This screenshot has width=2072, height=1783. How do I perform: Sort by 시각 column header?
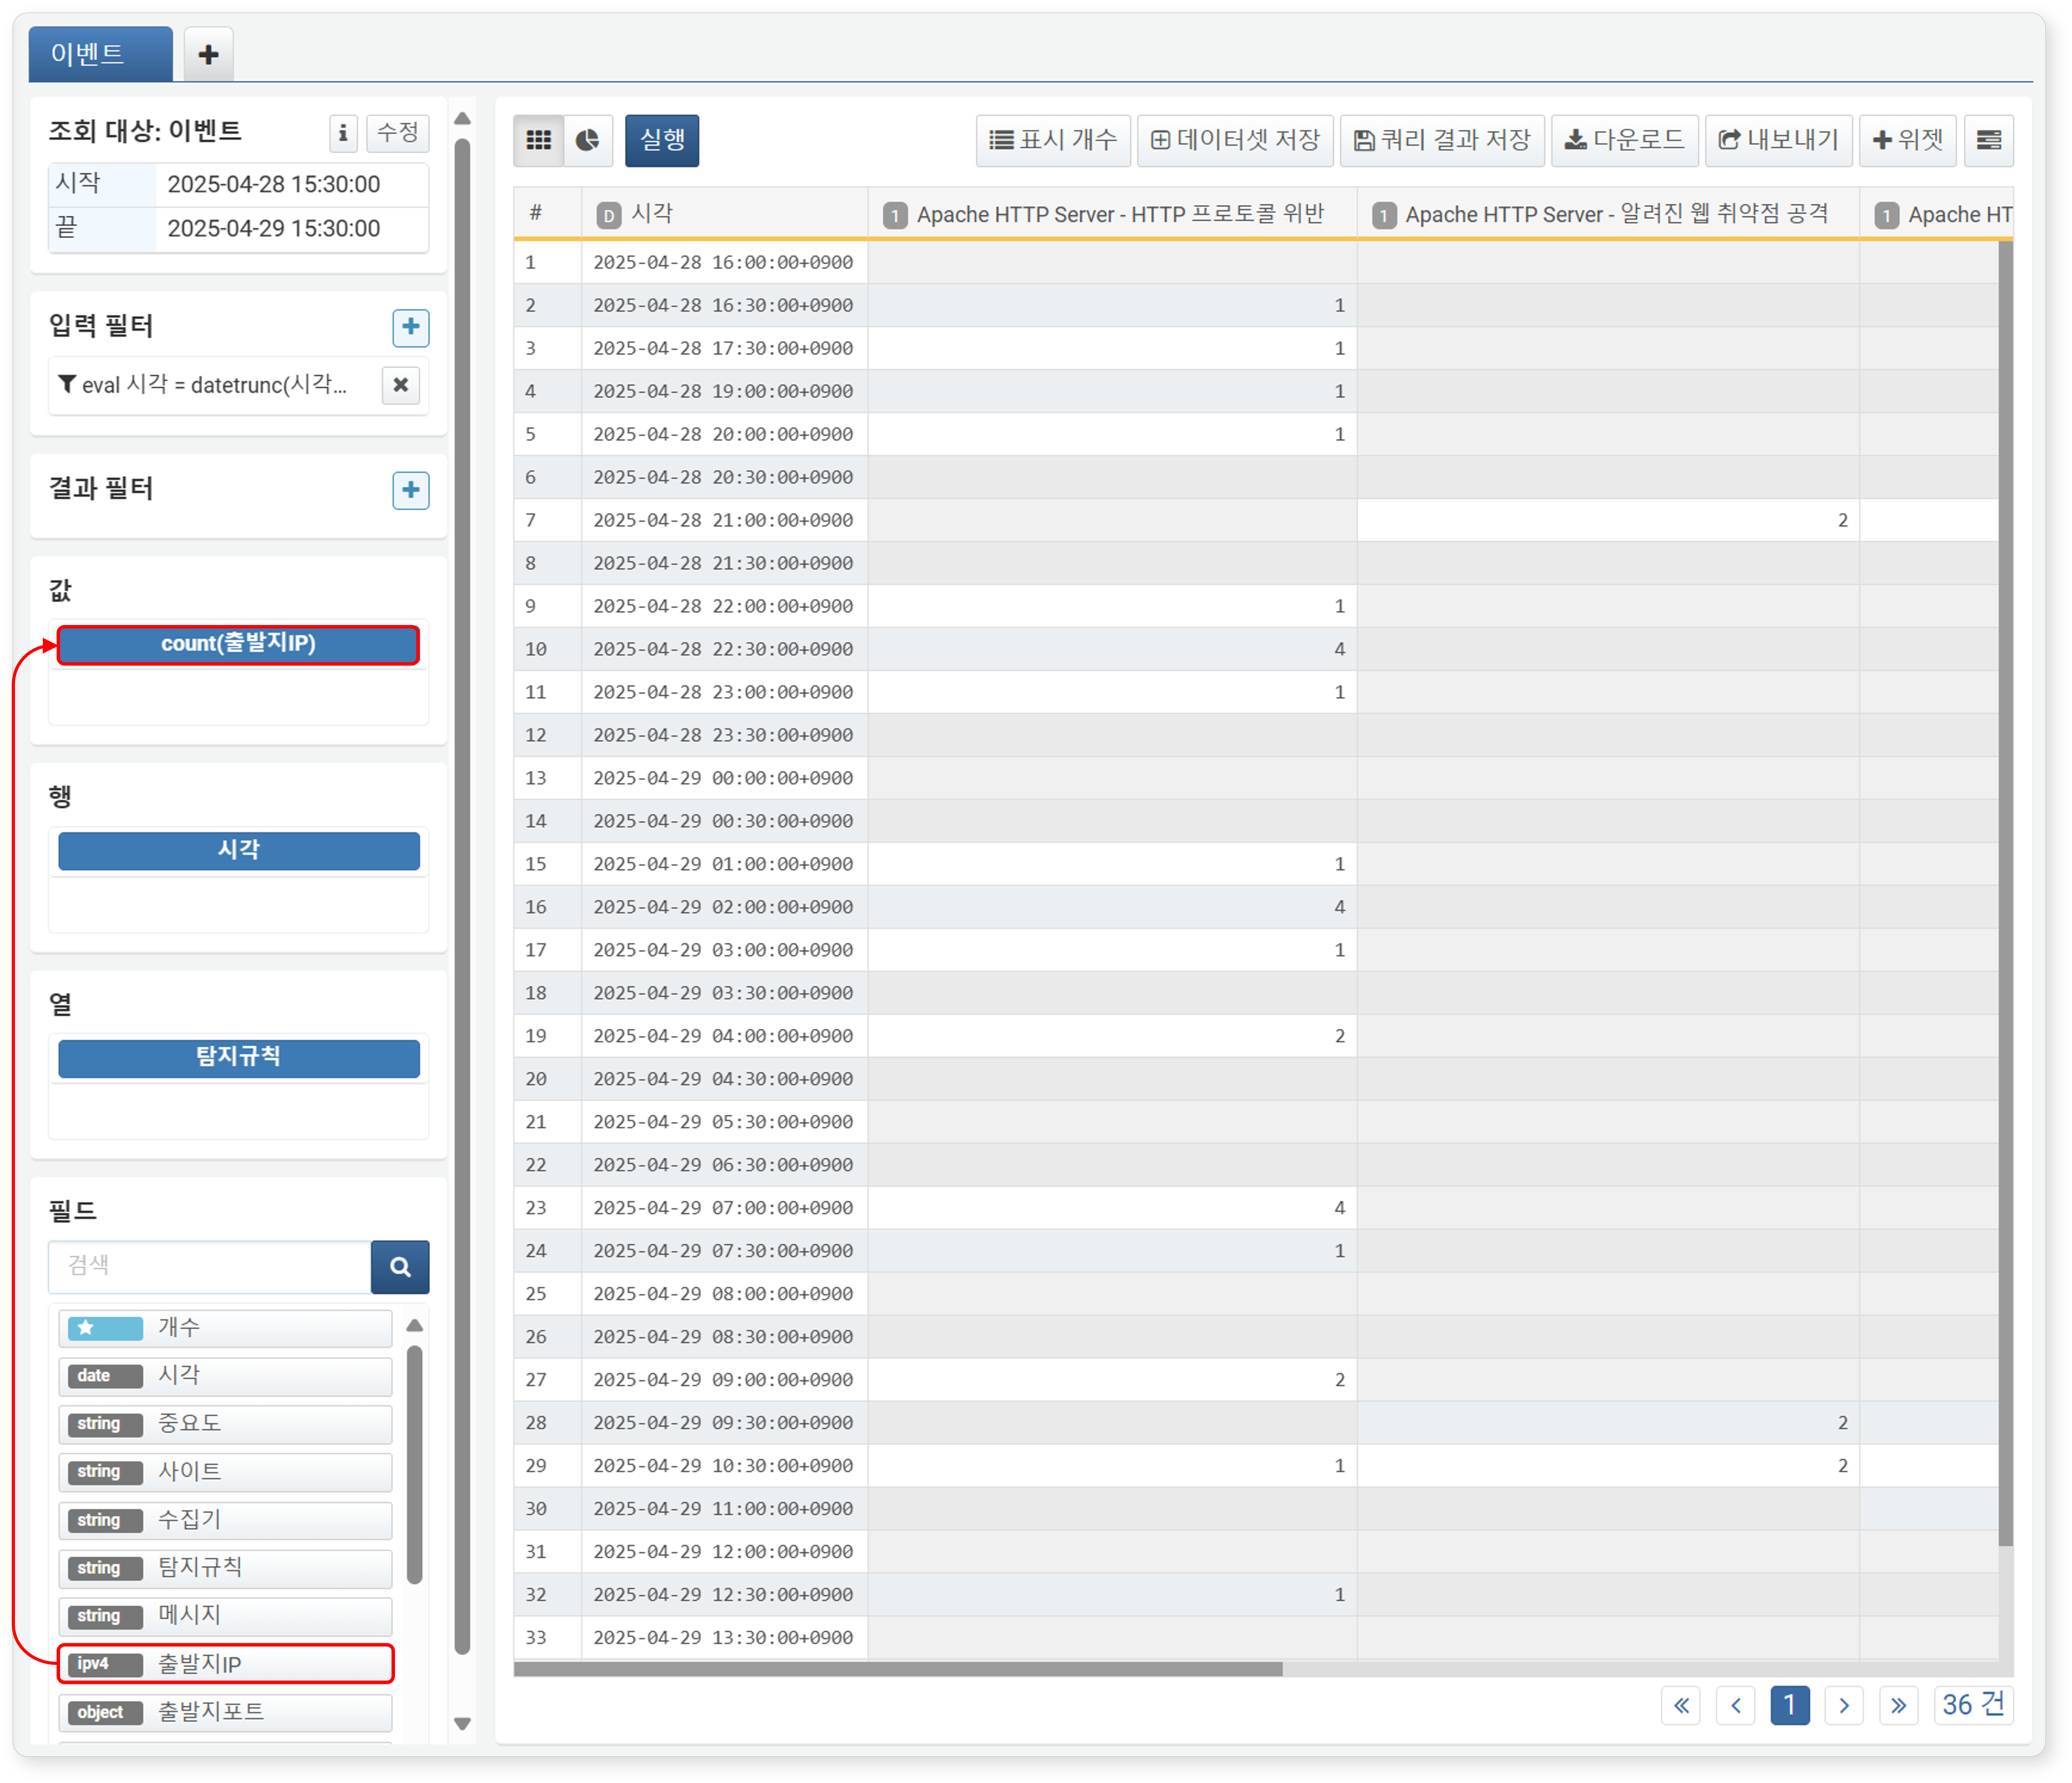tap(724, 213)
